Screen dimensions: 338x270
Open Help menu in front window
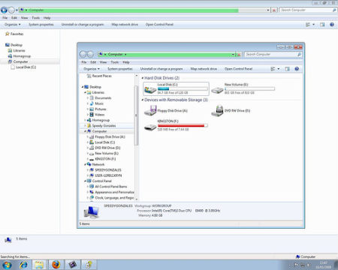pyautogui.click(x=126, y=62)
